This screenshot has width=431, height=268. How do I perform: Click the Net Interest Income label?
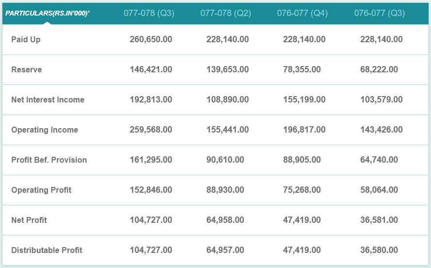click(48, 100)
